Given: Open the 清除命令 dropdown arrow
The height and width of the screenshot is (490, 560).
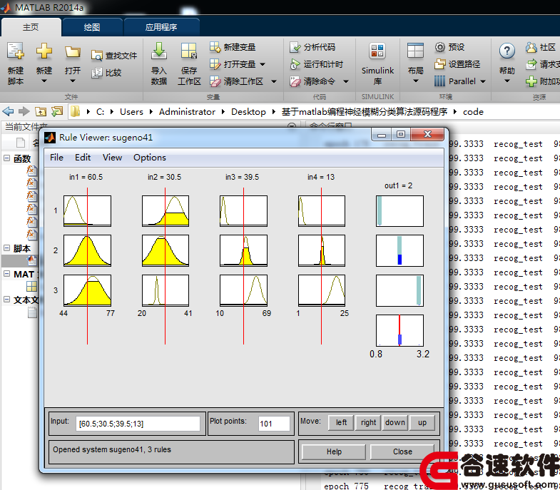Looking at the screenshot, I should coord(346,81).
